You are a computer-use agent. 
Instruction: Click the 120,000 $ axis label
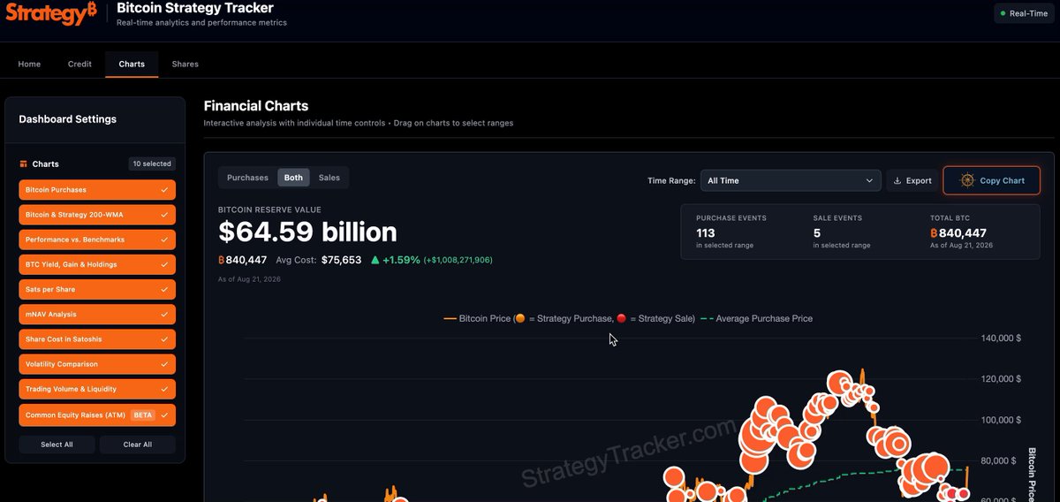1001,379
